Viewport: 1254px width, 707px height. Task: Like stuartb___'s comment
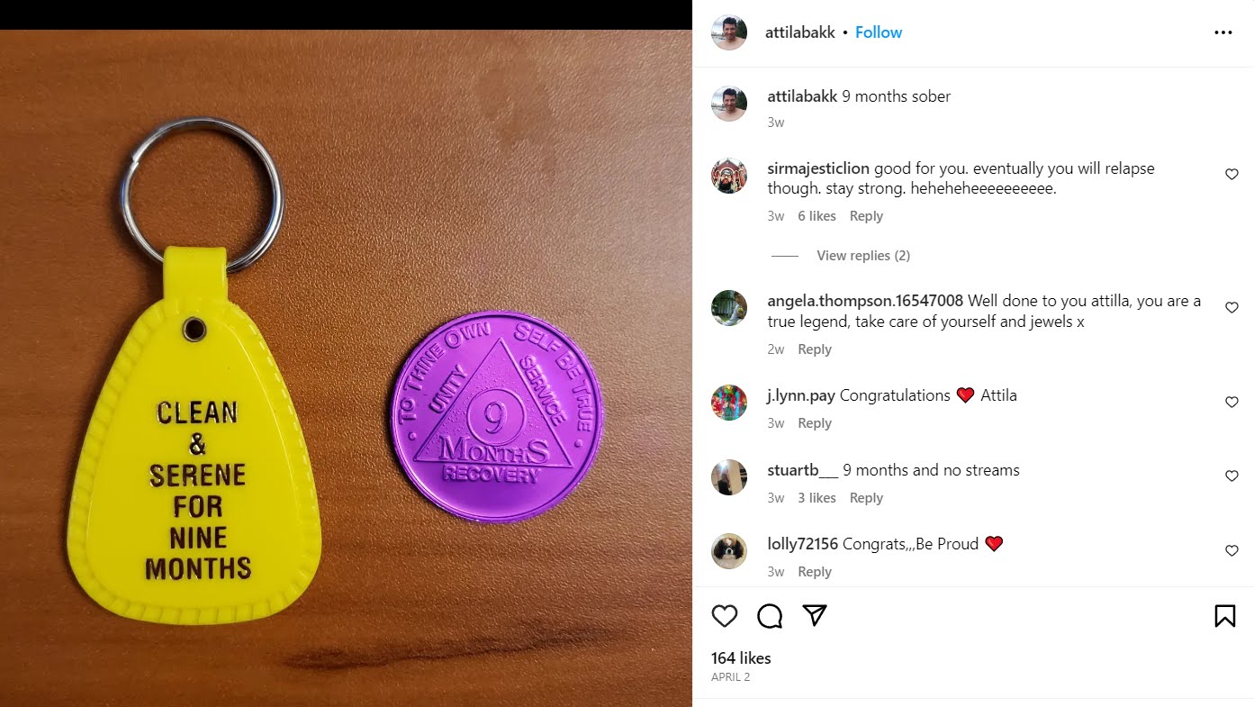(x=1231, y=476)
